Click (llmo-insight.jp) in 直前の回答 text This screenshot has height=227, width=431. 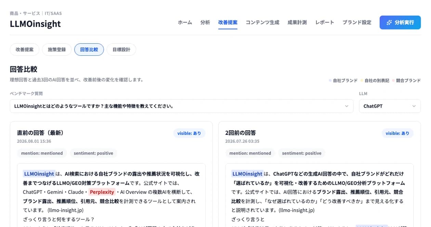tap(65, 210)
